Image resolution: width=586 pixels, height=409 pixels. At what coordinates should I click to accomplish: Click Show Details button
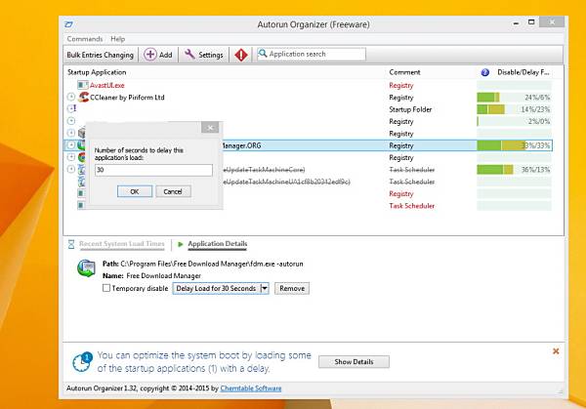354,361
